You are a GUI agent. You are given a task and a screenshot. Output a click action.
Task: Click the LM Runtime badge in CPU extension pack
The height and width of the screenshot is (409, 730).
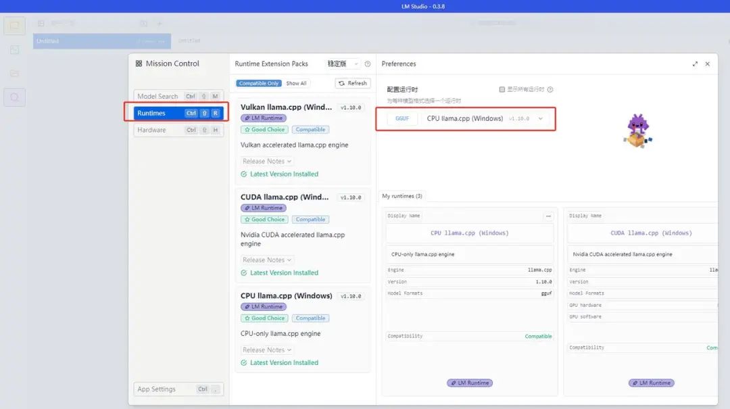(264, 307)
